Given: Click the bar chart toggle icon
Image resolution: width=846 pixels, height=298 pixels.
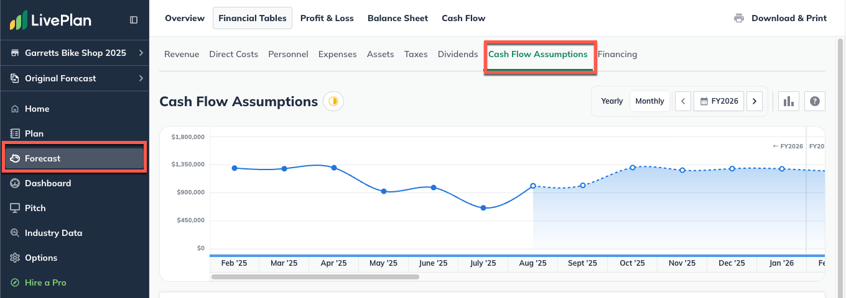Looking at the screenshot, I should pyautogui.click(x=789, y=101).
